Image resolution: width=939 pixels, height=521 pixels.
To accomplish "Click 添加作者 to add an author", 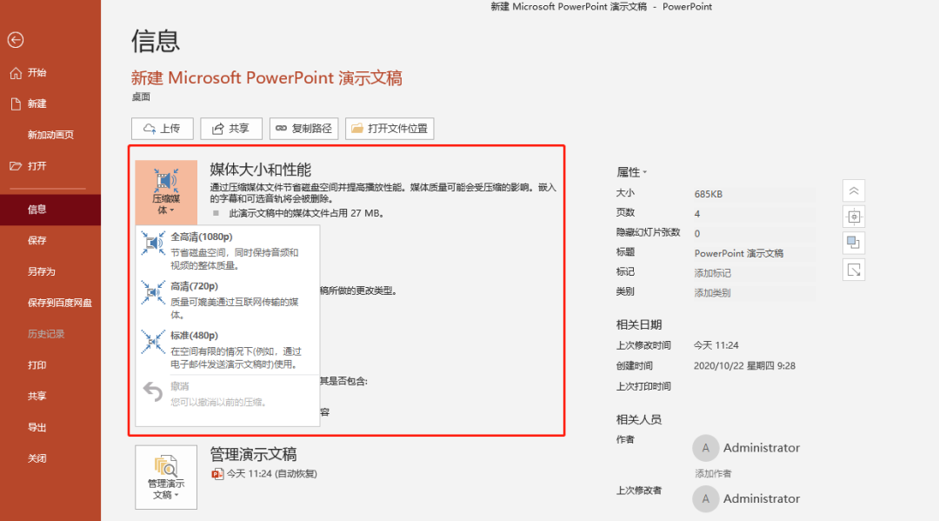I will coord(712,473).
